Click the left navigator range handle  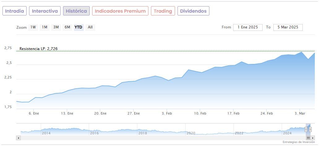pyautogui.click(x=306, y=129)
